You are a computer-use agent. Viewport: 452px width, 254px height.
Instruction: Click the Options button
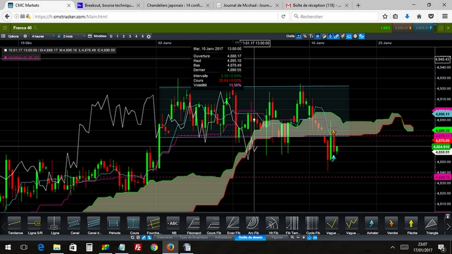click(13, 36)
